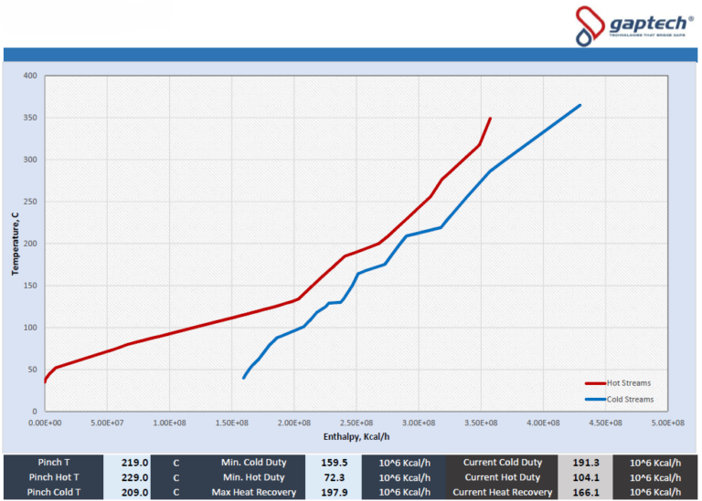Click the Pinch T label cell
Screen dimensions: 702x501
pyautogui.click(x=53, y=463)
